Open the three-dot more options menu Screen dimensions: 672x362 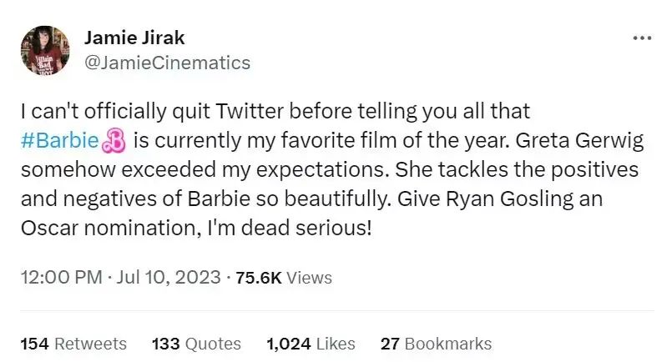coord(641,38)
